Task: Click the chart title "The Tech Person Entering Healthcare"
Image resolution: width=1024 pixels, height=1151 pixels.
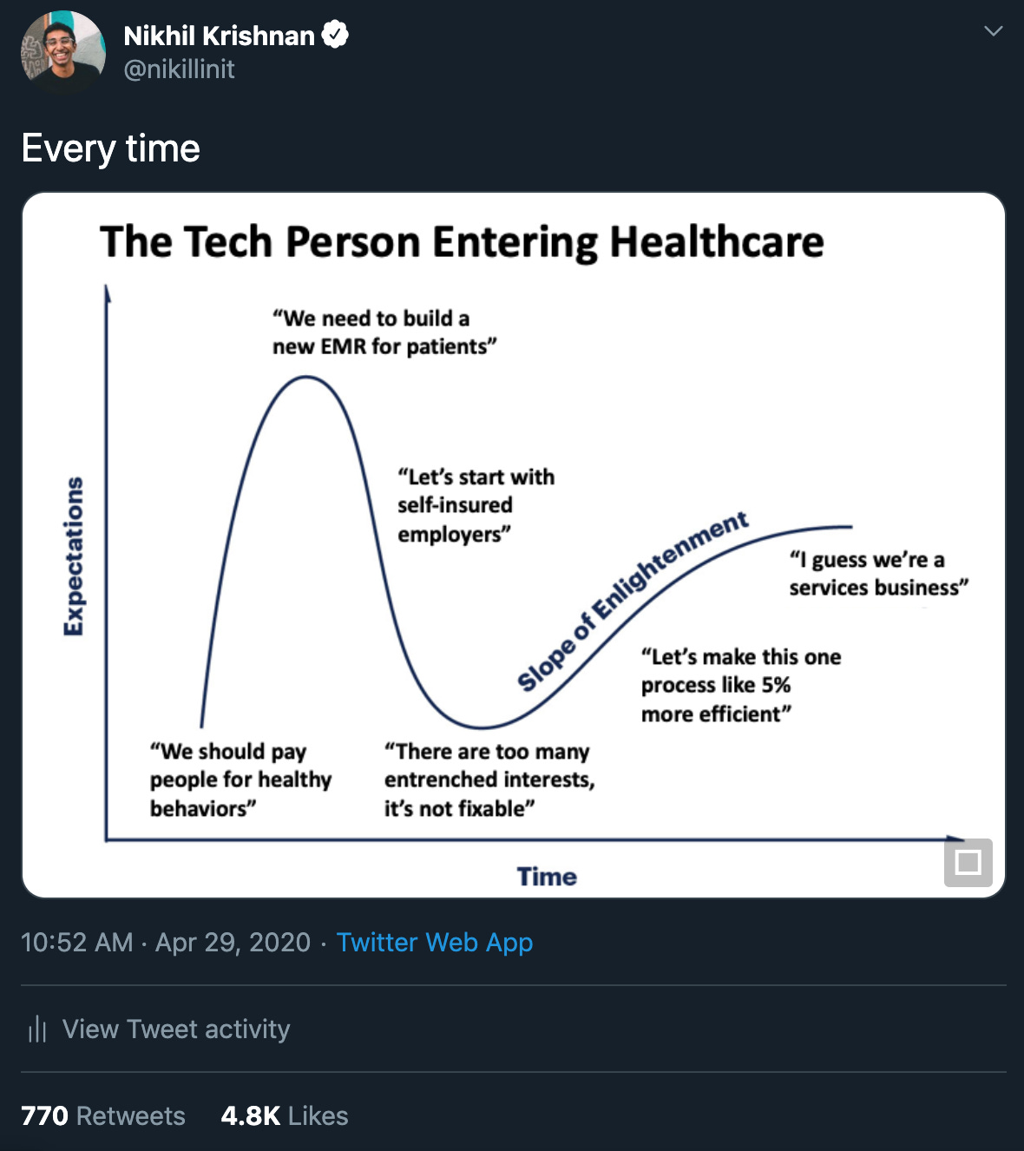Action: click(462, 241)
